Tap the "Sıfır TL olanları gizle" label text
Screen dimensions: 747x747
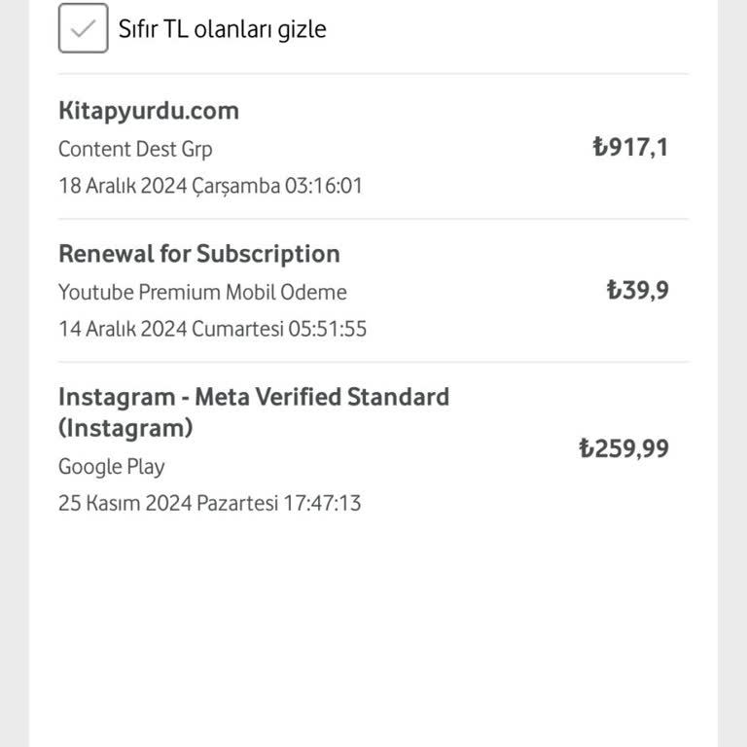coord(223,29)
